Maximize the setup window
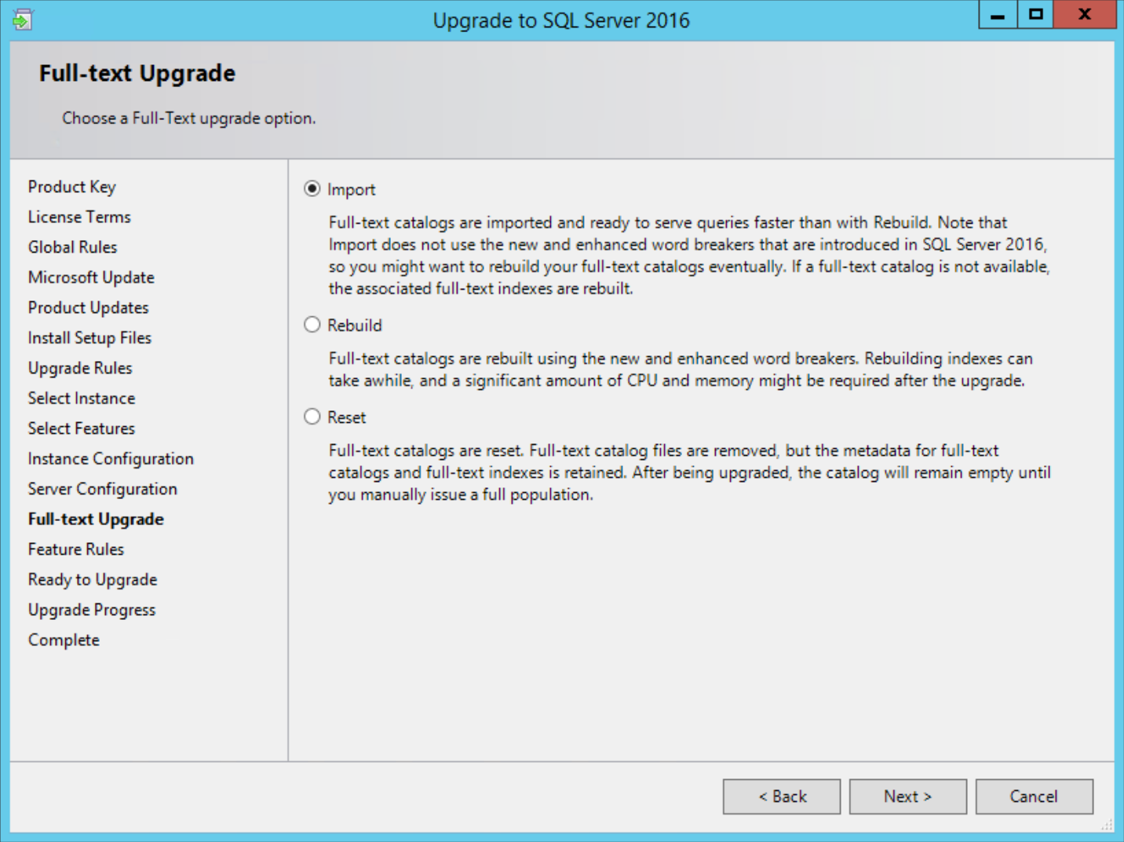 point(1036,15)
